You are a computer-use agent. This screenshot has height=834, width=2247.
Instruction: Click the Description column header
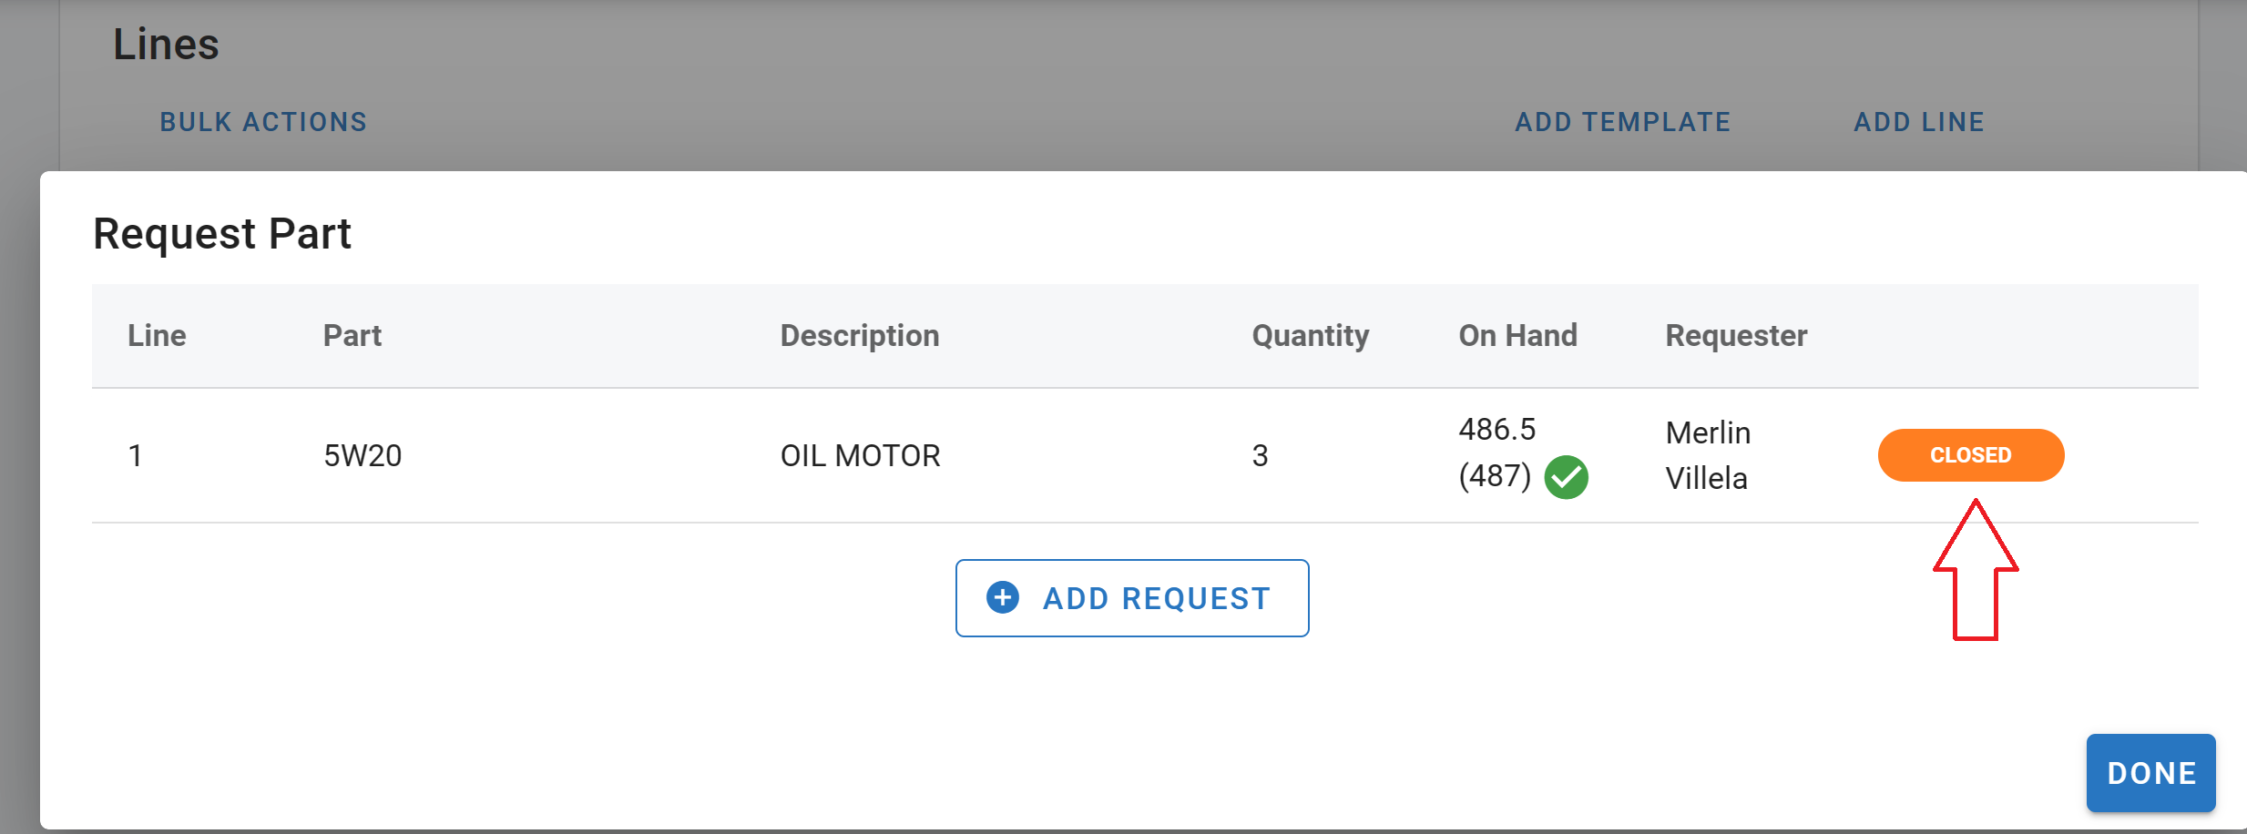coord(859,336)
